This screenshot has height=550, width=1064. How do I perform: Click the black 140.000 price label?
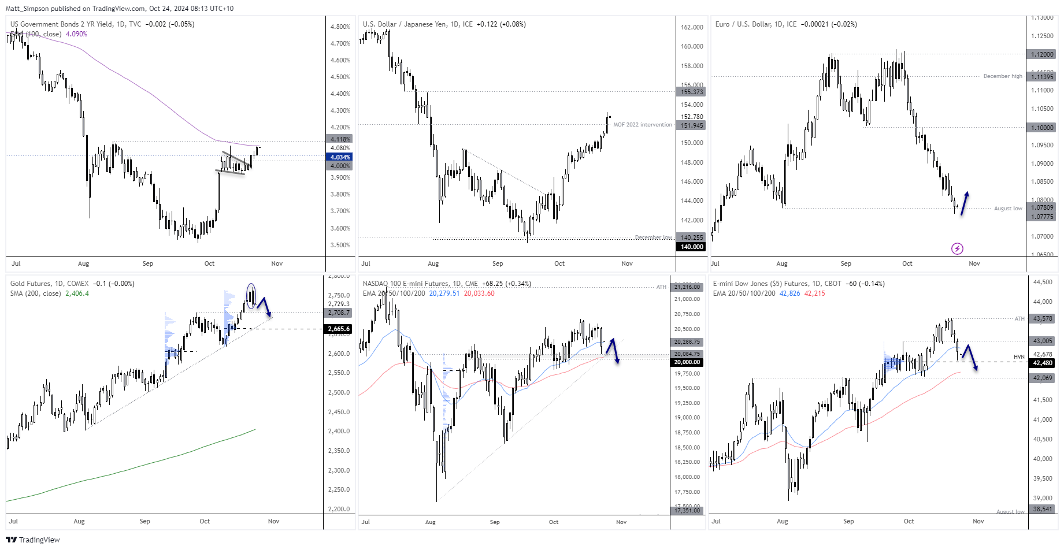692,247
